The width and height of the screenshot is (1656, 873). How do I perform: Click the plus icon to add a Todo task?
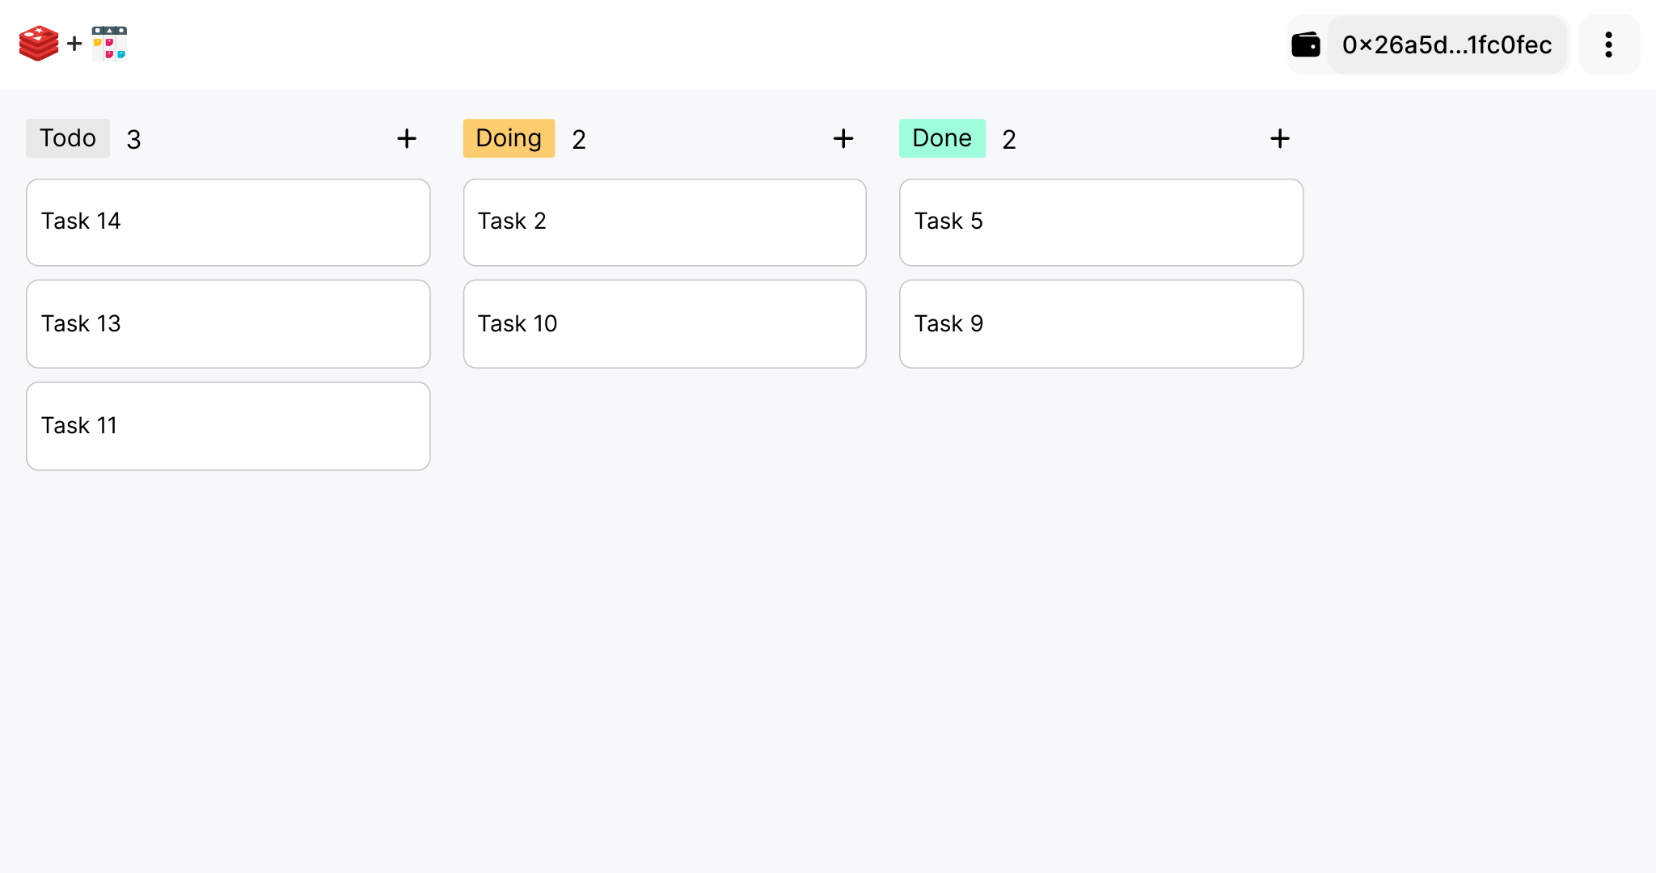coord(407,138)
